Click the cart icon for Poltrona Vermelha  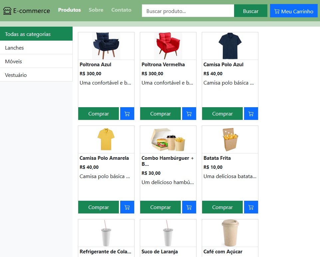pos(189,113)
